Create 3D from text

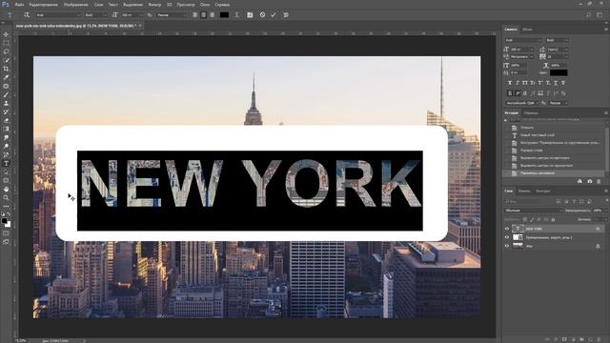pyautogui.click(x=286, y=15)
